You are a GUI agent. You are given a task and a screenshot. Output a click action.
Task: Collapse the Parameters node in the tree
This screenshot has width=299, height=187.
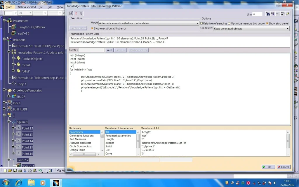4,21
